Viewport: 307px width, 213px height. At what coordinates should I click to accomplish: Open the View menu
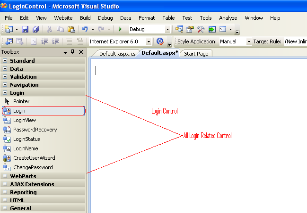(x=41, y=18)
